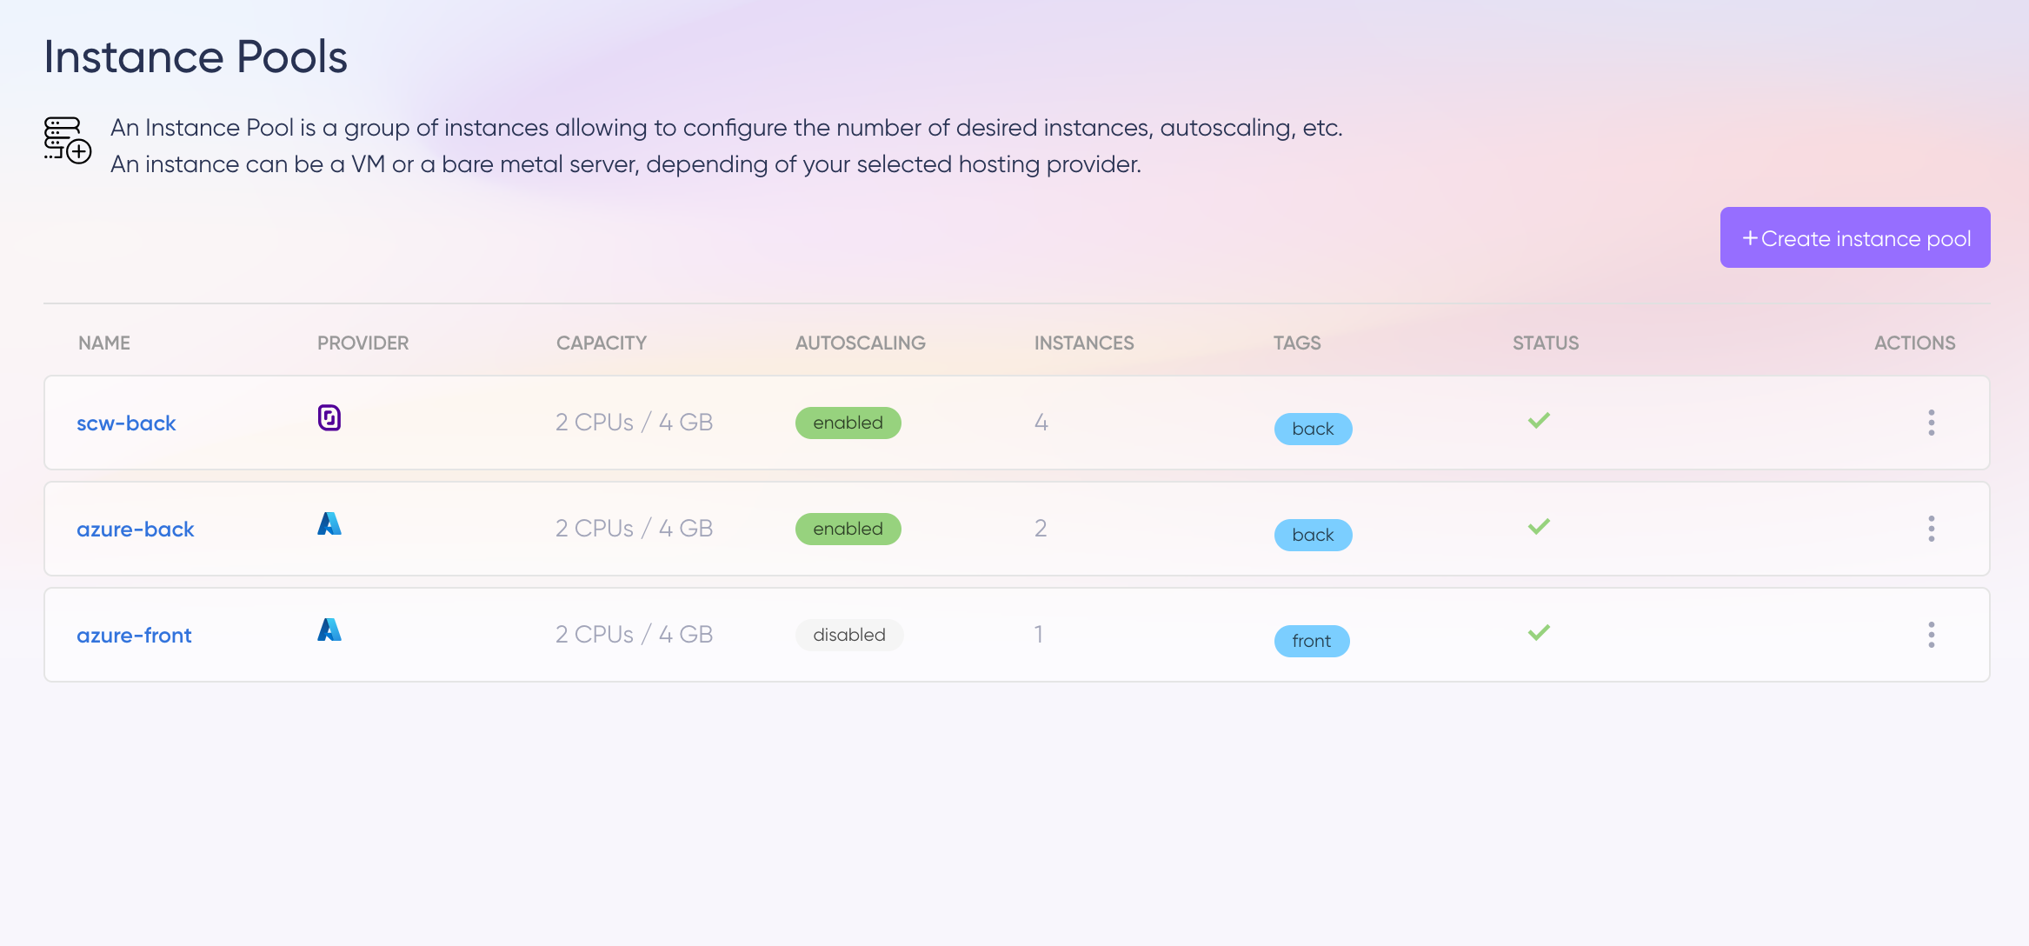Click the STATUS column header
2029x946 pixels.
pos(1546,343)
